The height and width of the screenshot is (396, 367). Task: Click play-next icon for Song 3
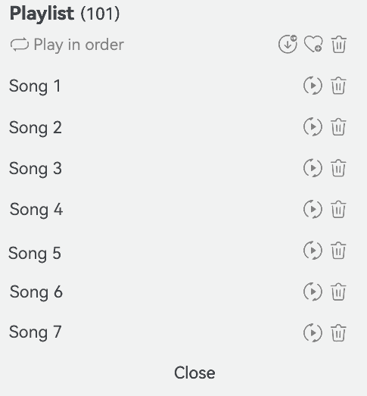(313, 168)
